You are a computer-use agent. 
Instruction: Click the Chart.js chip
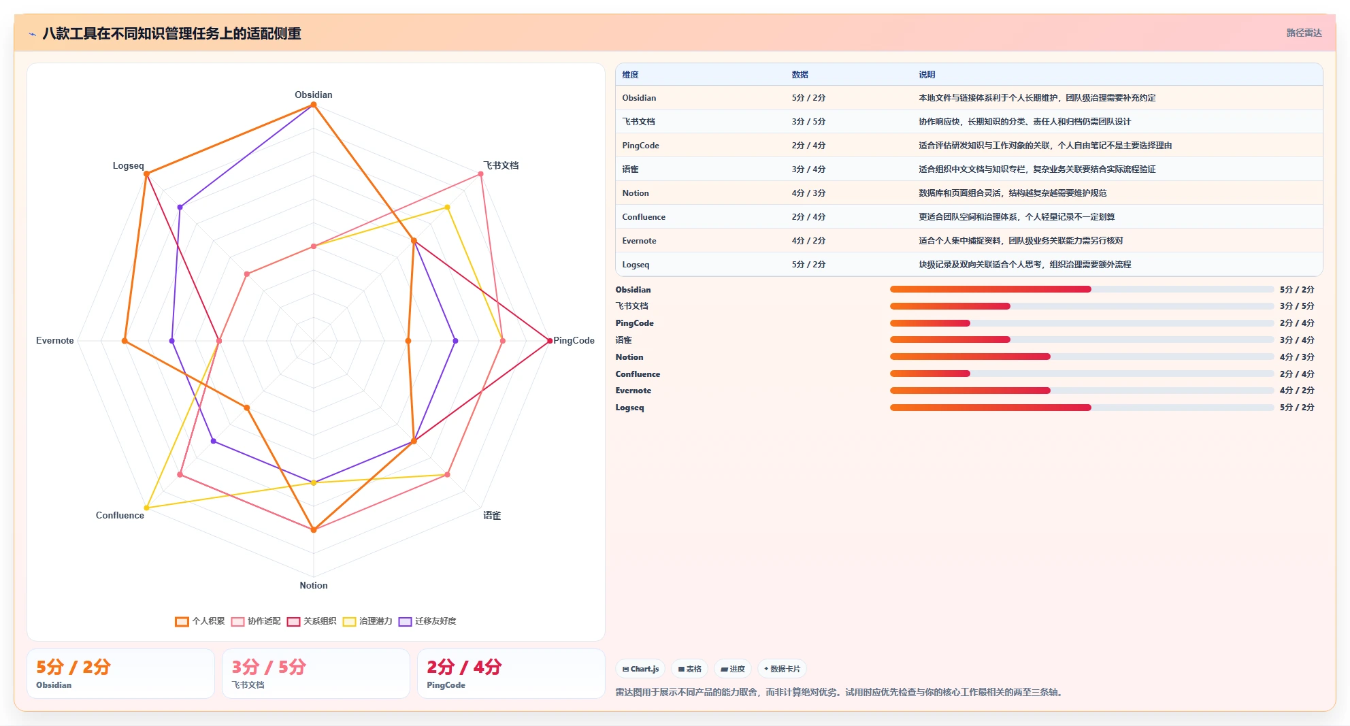(641, 669)
